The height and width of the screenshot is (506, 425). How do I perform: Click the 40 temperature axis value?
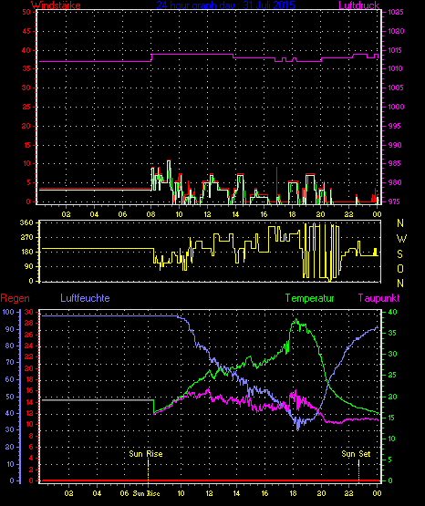(392, 313)
